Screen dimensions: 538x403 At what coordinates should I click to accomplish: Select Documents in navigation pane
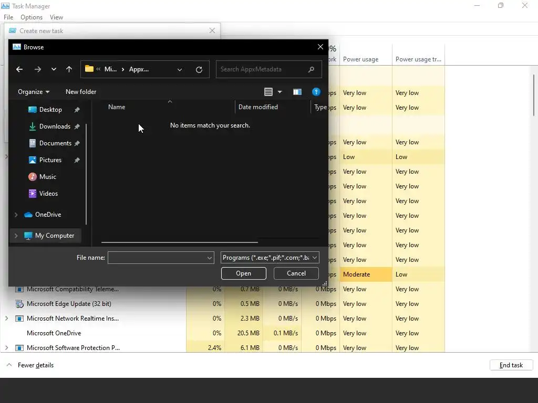pyautogui.click(x=55, y=143)
